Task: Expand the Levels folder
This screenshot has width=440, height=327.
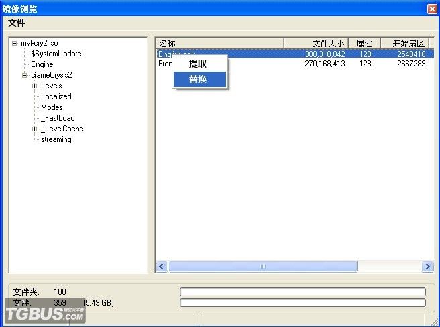Action: pyautogui.click(x=34, y=86)
